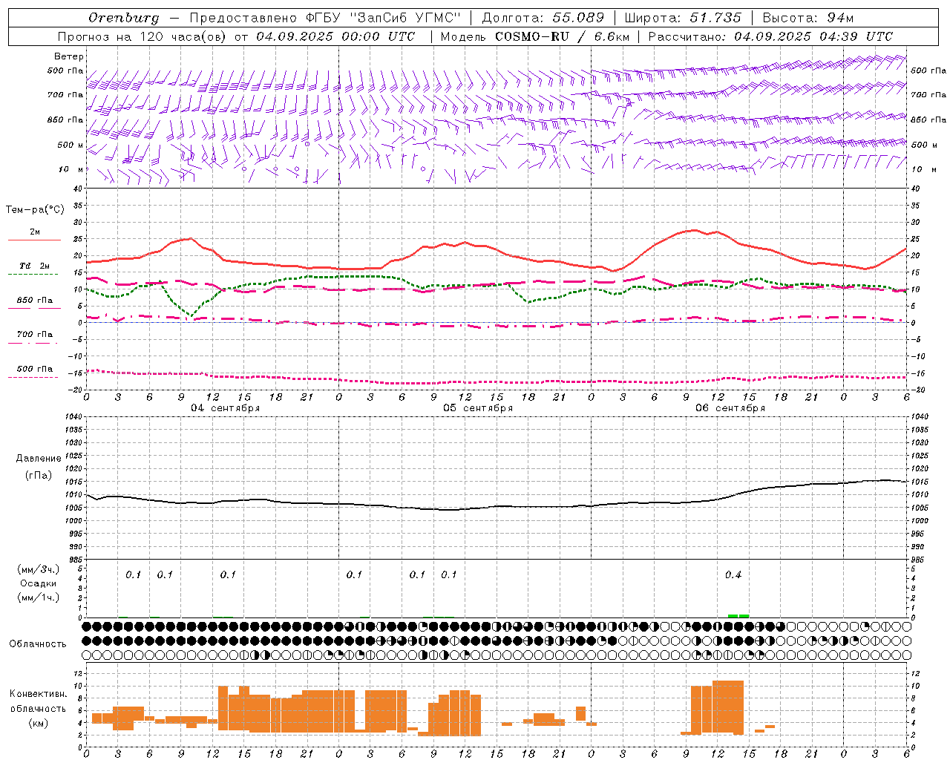
Task: Click the 'Td 2м' dew point legend entry
Action: tap(35, 266)
